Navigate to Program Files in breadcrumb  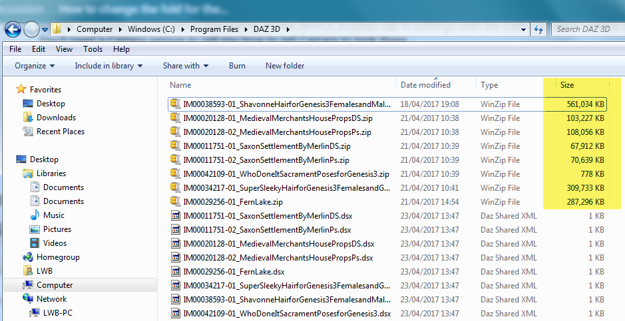point(214,29)
